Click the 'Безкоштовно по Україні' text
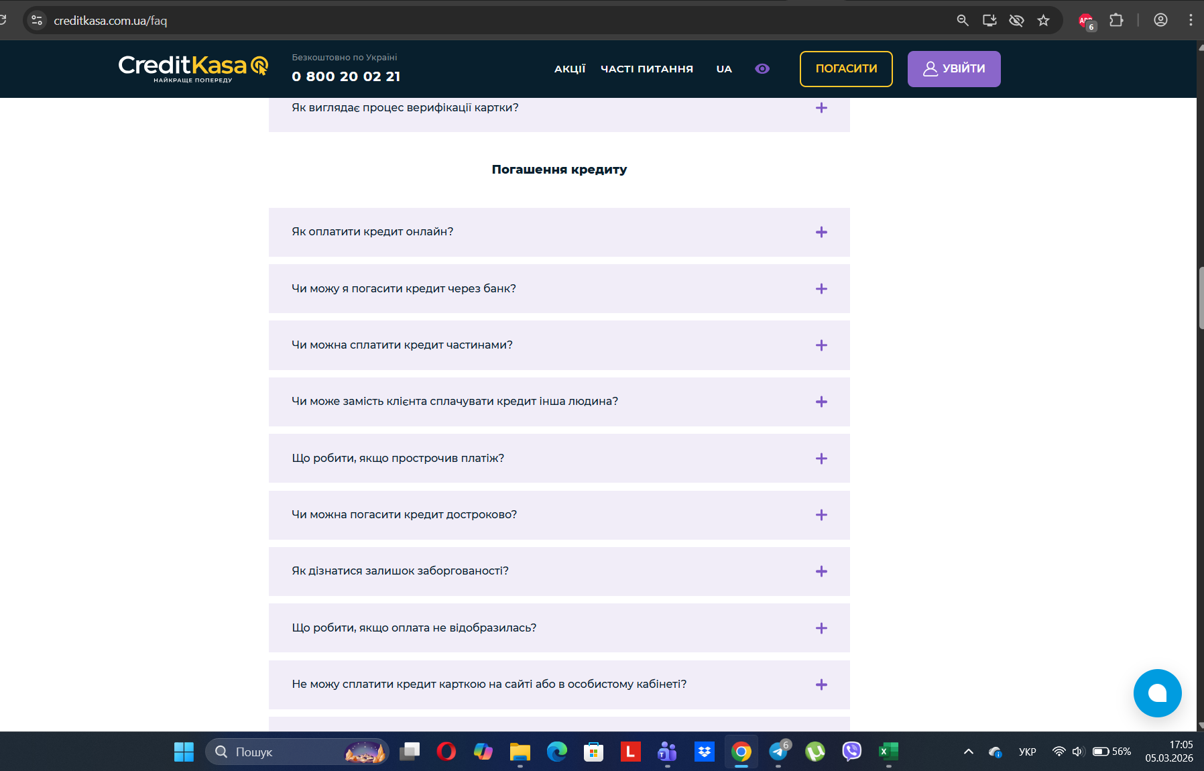Image resolution: width=1204 pixels, height=771 pixels. point(345,58)
